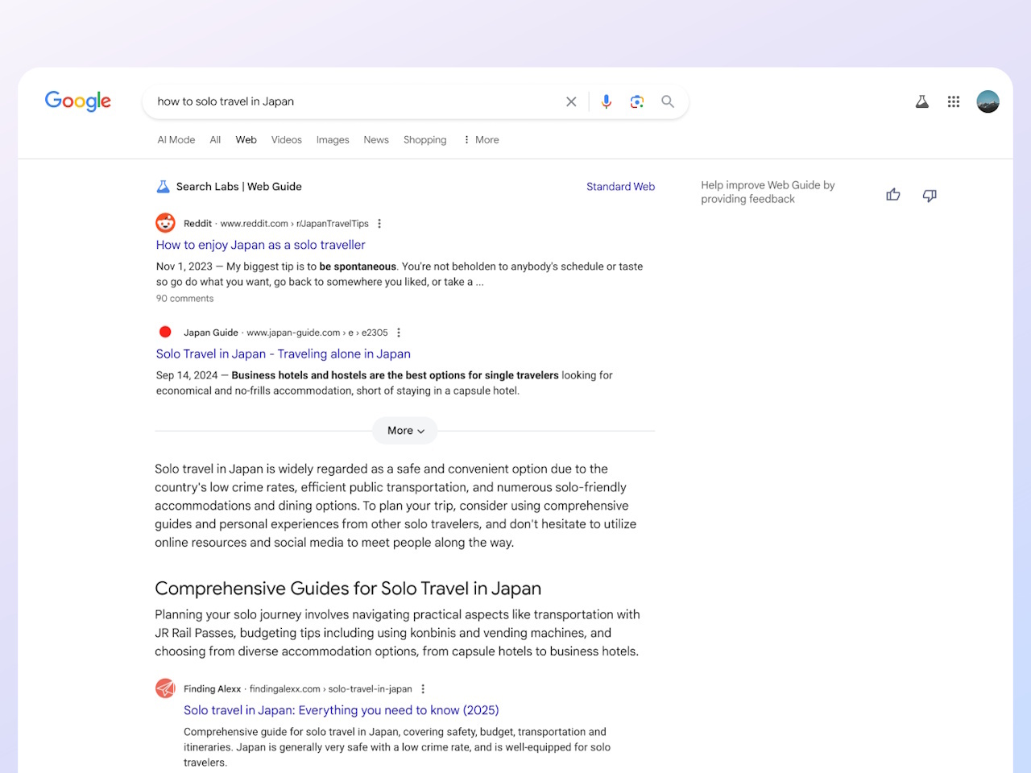Open More search filters menu
Viewport: 1031px width, 773px height.
(x=481, y=140)
